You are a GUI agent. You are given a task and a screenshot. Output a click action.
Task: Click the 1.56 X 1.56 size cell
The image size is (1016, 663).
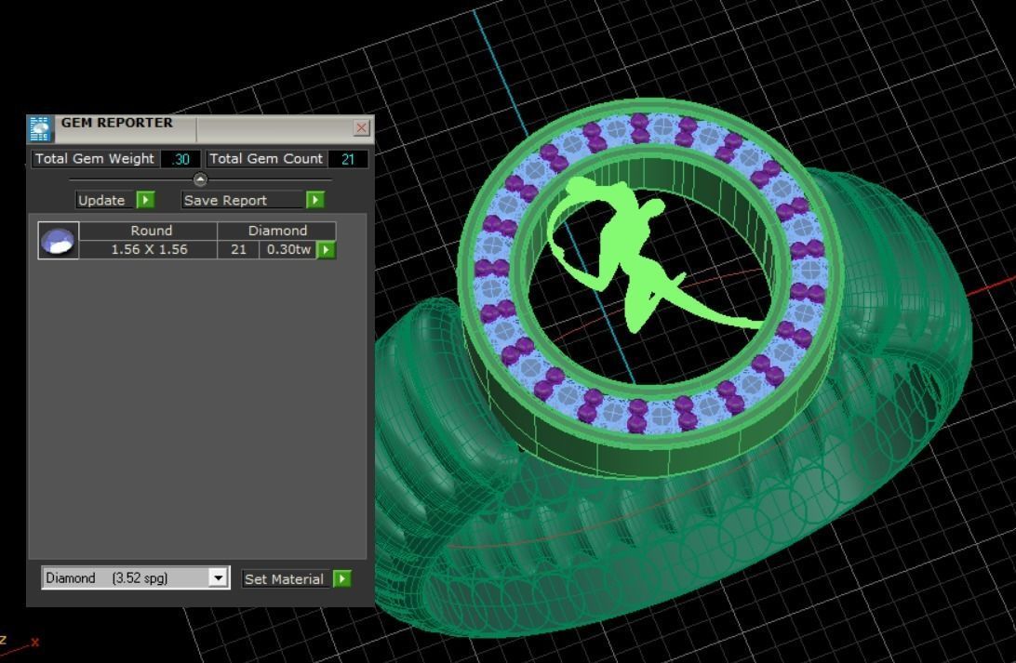click(148, 250)
